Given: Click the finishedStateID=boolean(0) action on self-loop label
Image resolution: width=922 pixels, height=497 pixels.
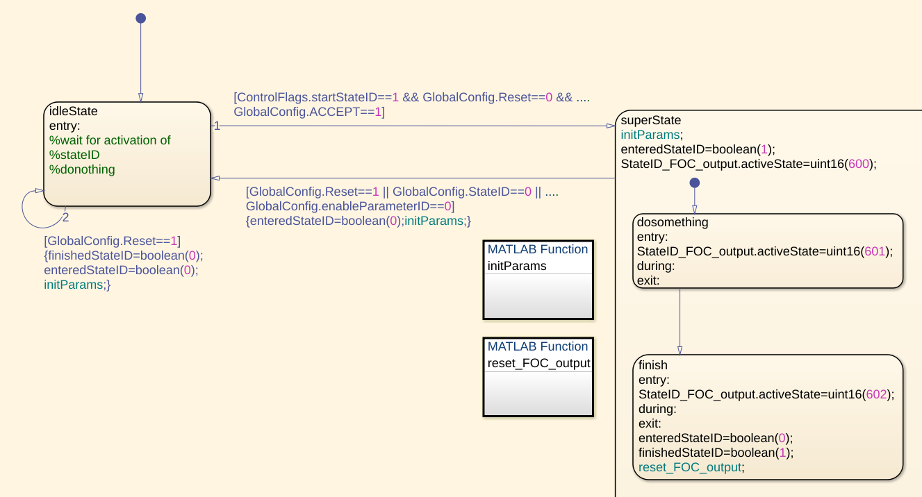Looking at the screenshot, I should tap(123, 255).
